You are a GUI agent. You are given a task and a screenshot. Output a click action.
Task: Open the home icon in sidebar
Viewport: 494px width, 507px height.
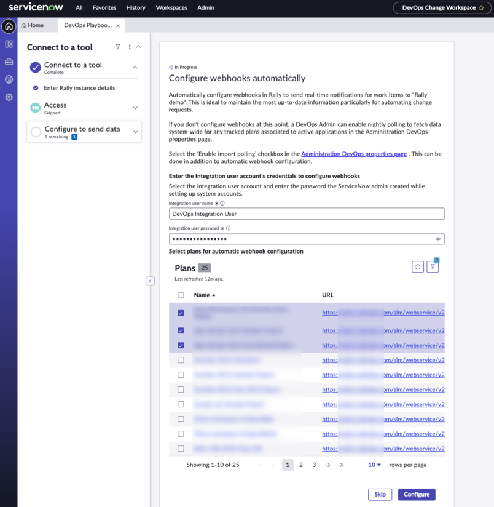click(9, 26)
